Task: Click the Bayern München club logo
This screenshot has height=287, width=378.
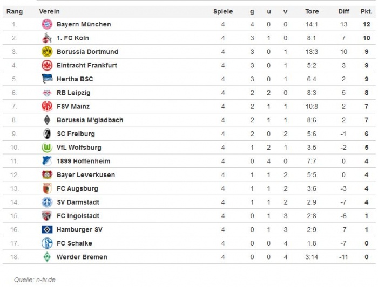Action: [47, 24]
